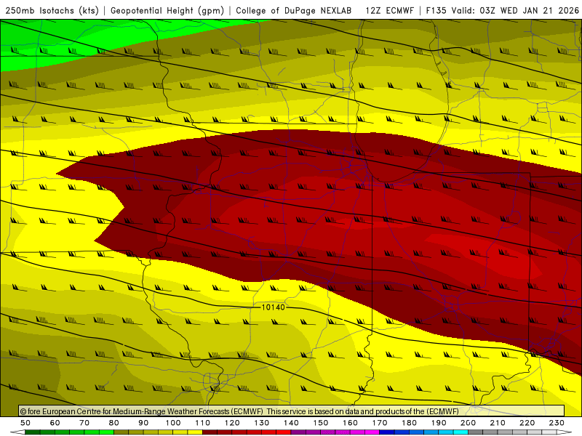
Task: Choose the '200' legend value
Action: 468,423
